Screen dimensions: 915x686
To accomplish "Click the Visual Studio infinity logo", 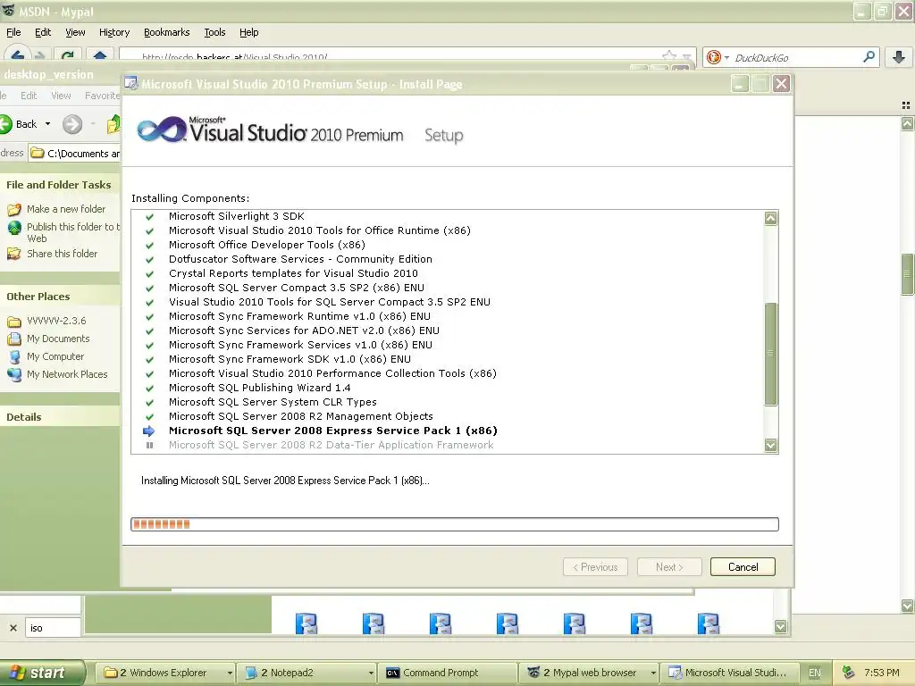I will click(161, 130).
